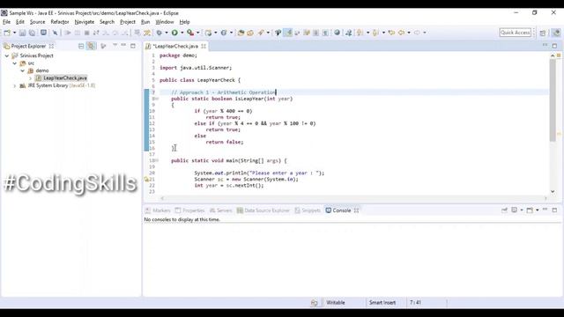Expand the JRE System Library node
564x317 pixels.
(15, 86)
